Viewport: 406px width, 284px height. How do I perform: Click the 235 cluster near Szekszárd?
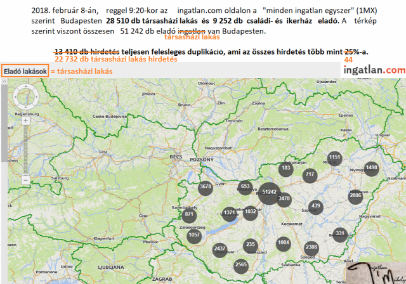click(x=251, y=246)
